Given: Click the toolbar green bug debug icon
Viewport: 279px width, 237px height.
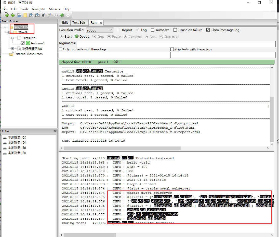Looking at the screenshot, I should 62,15.
